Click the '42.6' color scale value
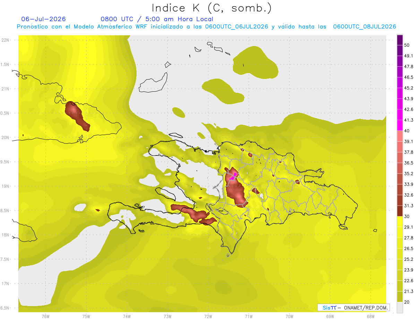Viewport: 416px width, 321px height. click(x=409, y=109)
